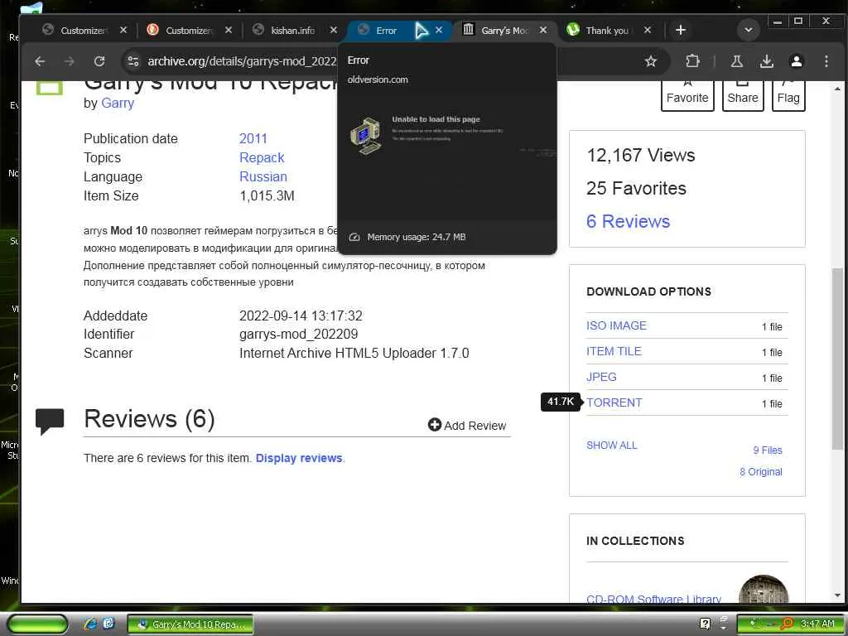Open the browser Downloads icon
Image resolution: width=848 pixels, height=636 pixels.
pyautogui.click(x=766, y=61)
